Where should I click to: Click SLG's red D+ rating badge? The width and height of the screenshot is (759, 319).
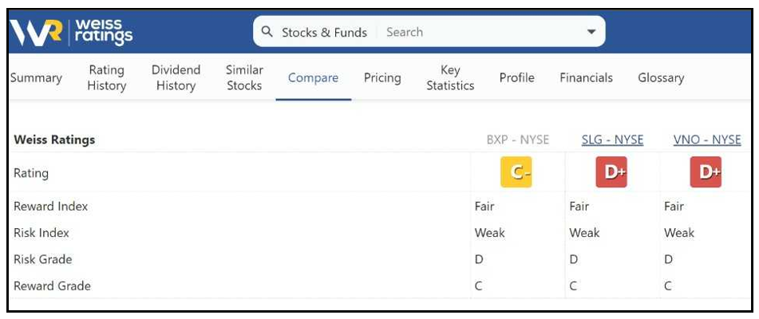[x=611, y=172]
